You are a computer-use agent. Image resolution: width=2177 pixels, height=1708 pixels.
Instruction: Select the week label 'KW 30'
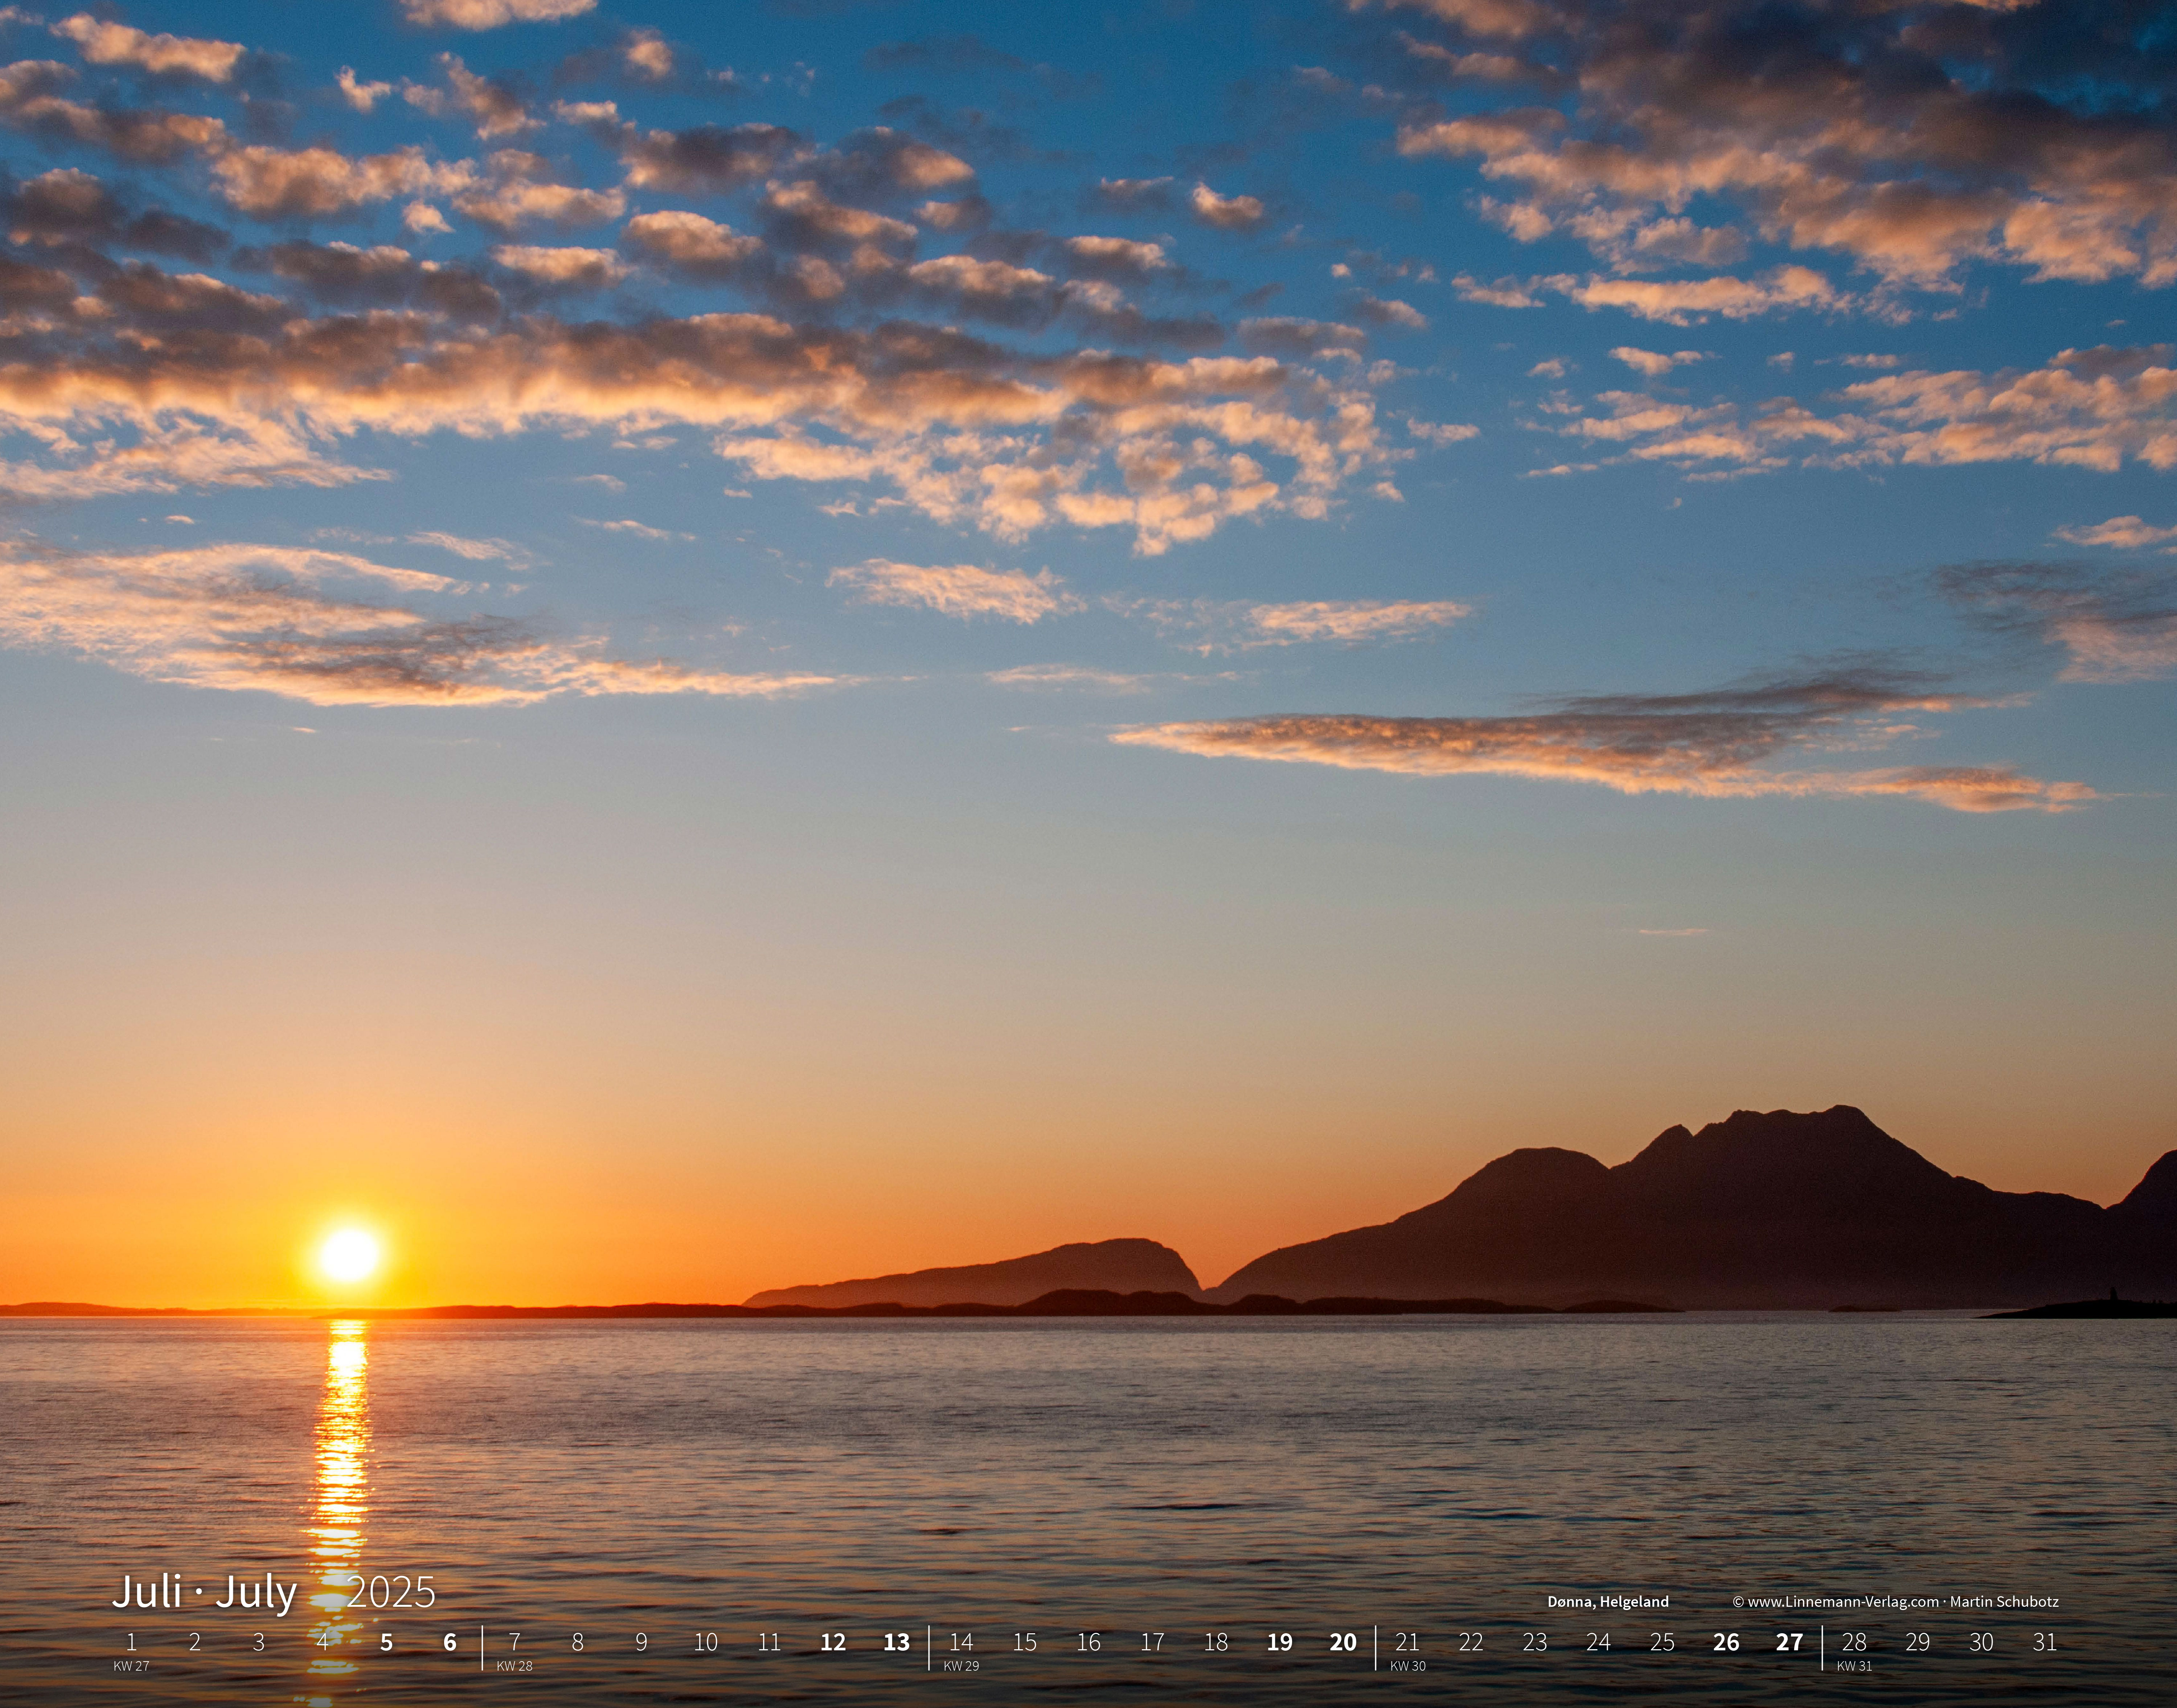click(1408, 1666)
